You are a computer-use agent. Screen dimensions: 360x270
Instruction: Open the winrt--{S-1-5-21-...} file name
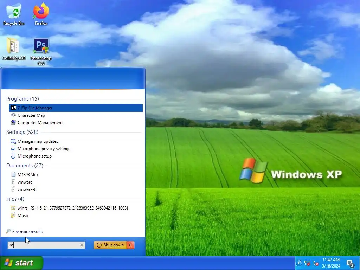tap(73, 208)
